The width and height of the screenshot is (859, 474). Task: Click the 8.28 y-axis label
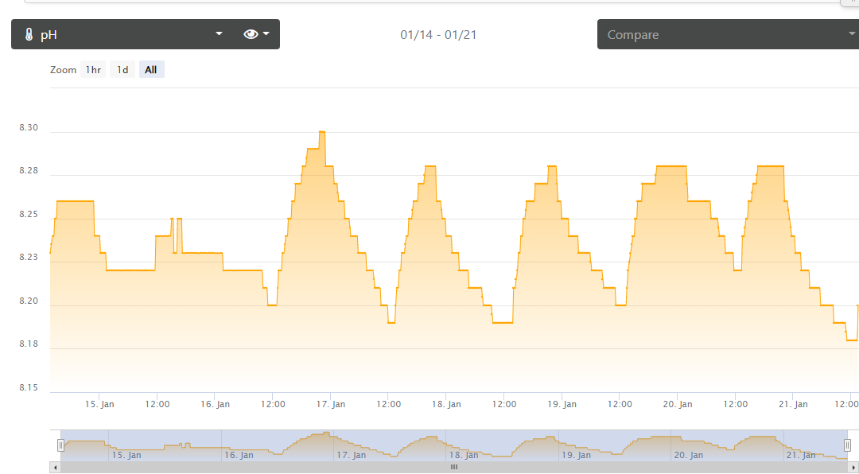tap(29, 171)
